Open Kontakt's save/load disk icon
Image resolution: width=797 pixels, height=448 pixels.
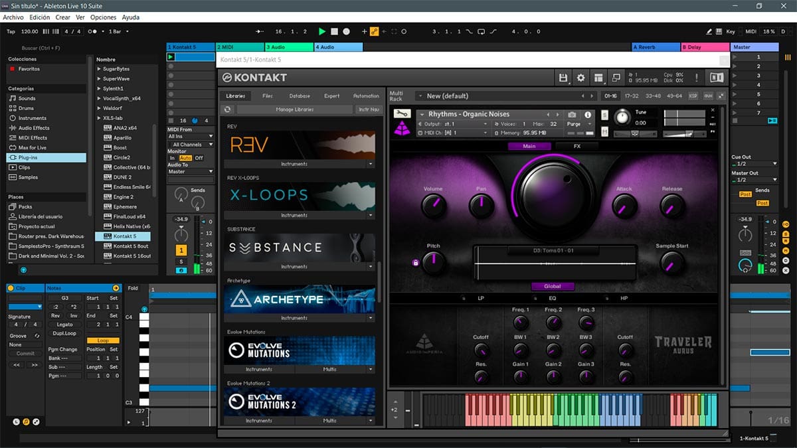(x=563, y=78)
